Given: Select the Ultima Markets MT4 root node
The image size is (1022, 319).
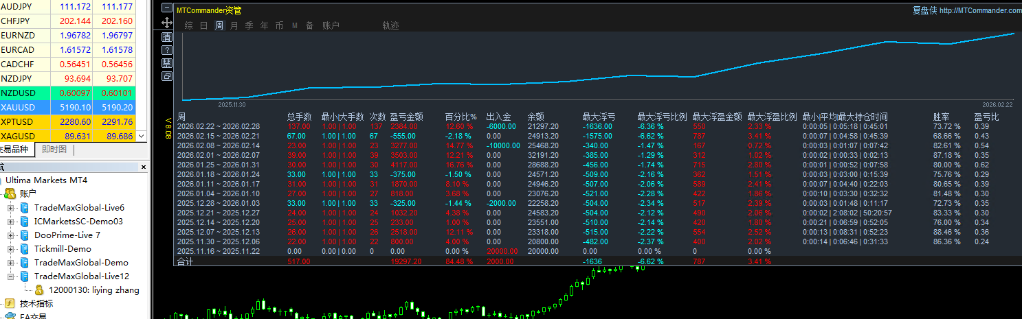Looking at the screenshot, I should (x=46, y=180).
